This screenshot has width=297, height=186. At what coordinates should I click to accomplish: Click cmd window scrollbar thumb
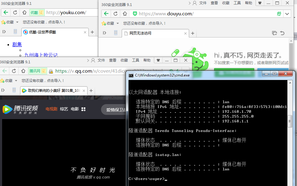point(290,121)
